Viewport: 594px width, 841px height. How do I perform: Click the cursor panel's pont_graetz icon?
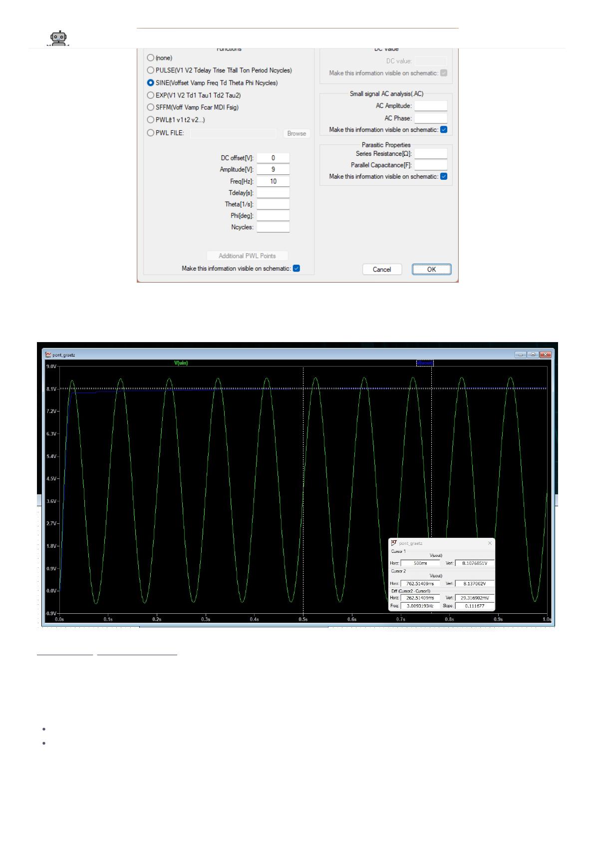pos(394,543)
